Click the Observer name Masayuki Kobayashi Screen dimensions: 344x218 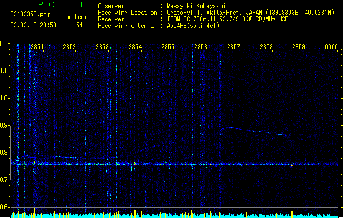(x=196, y=6)
